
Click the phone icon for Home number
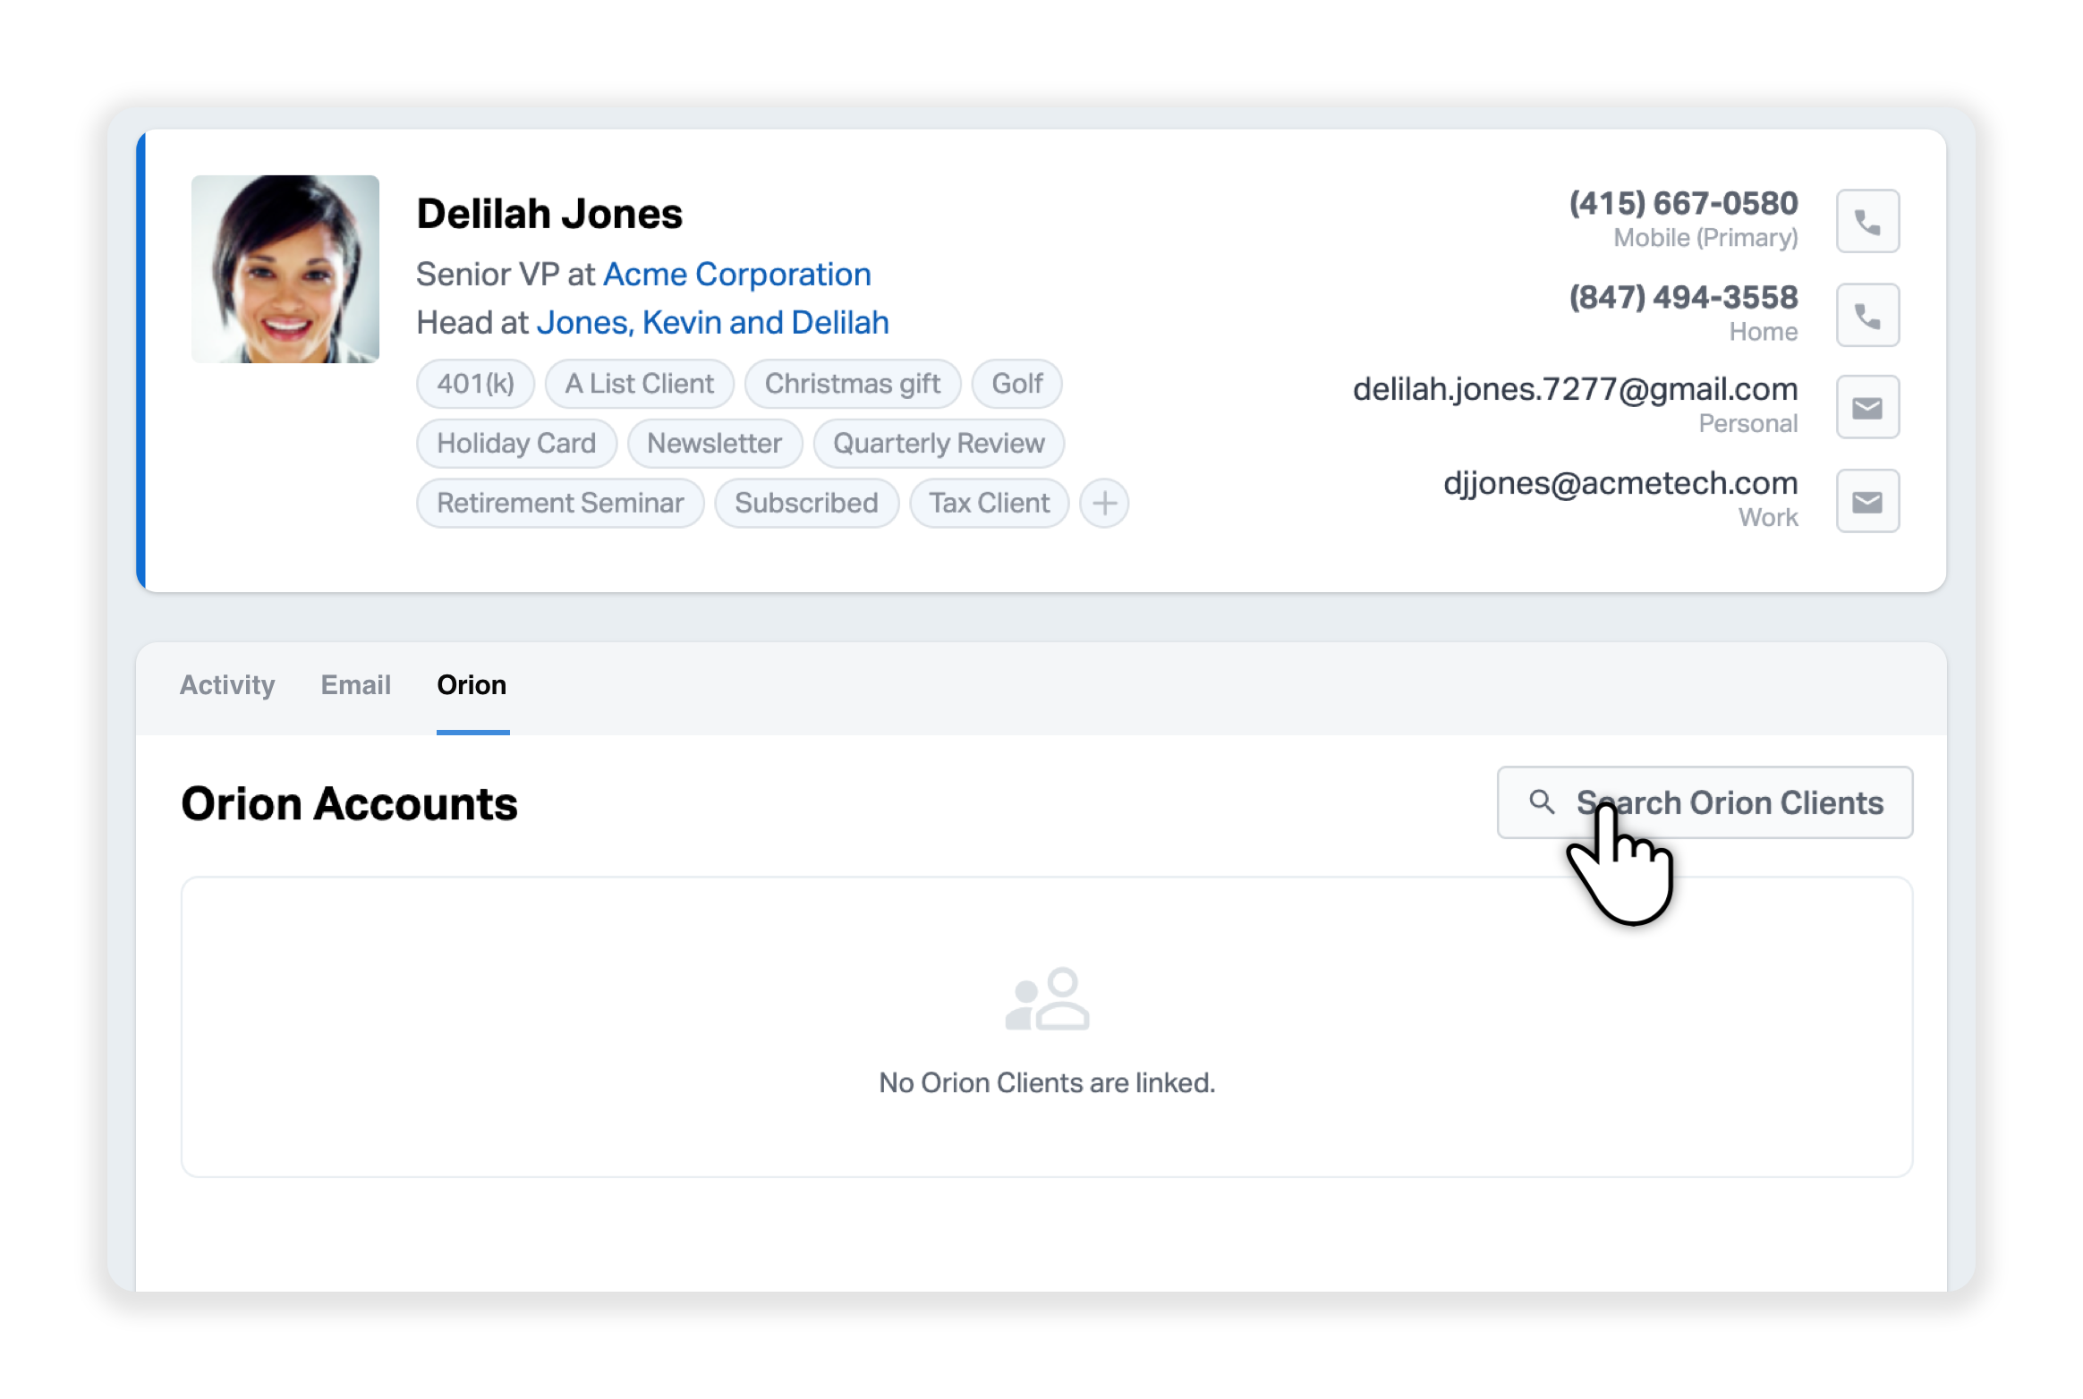[1867, 315]
